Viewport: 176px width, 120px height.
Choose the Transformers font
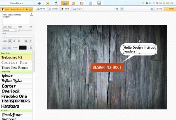pos(16,101)
